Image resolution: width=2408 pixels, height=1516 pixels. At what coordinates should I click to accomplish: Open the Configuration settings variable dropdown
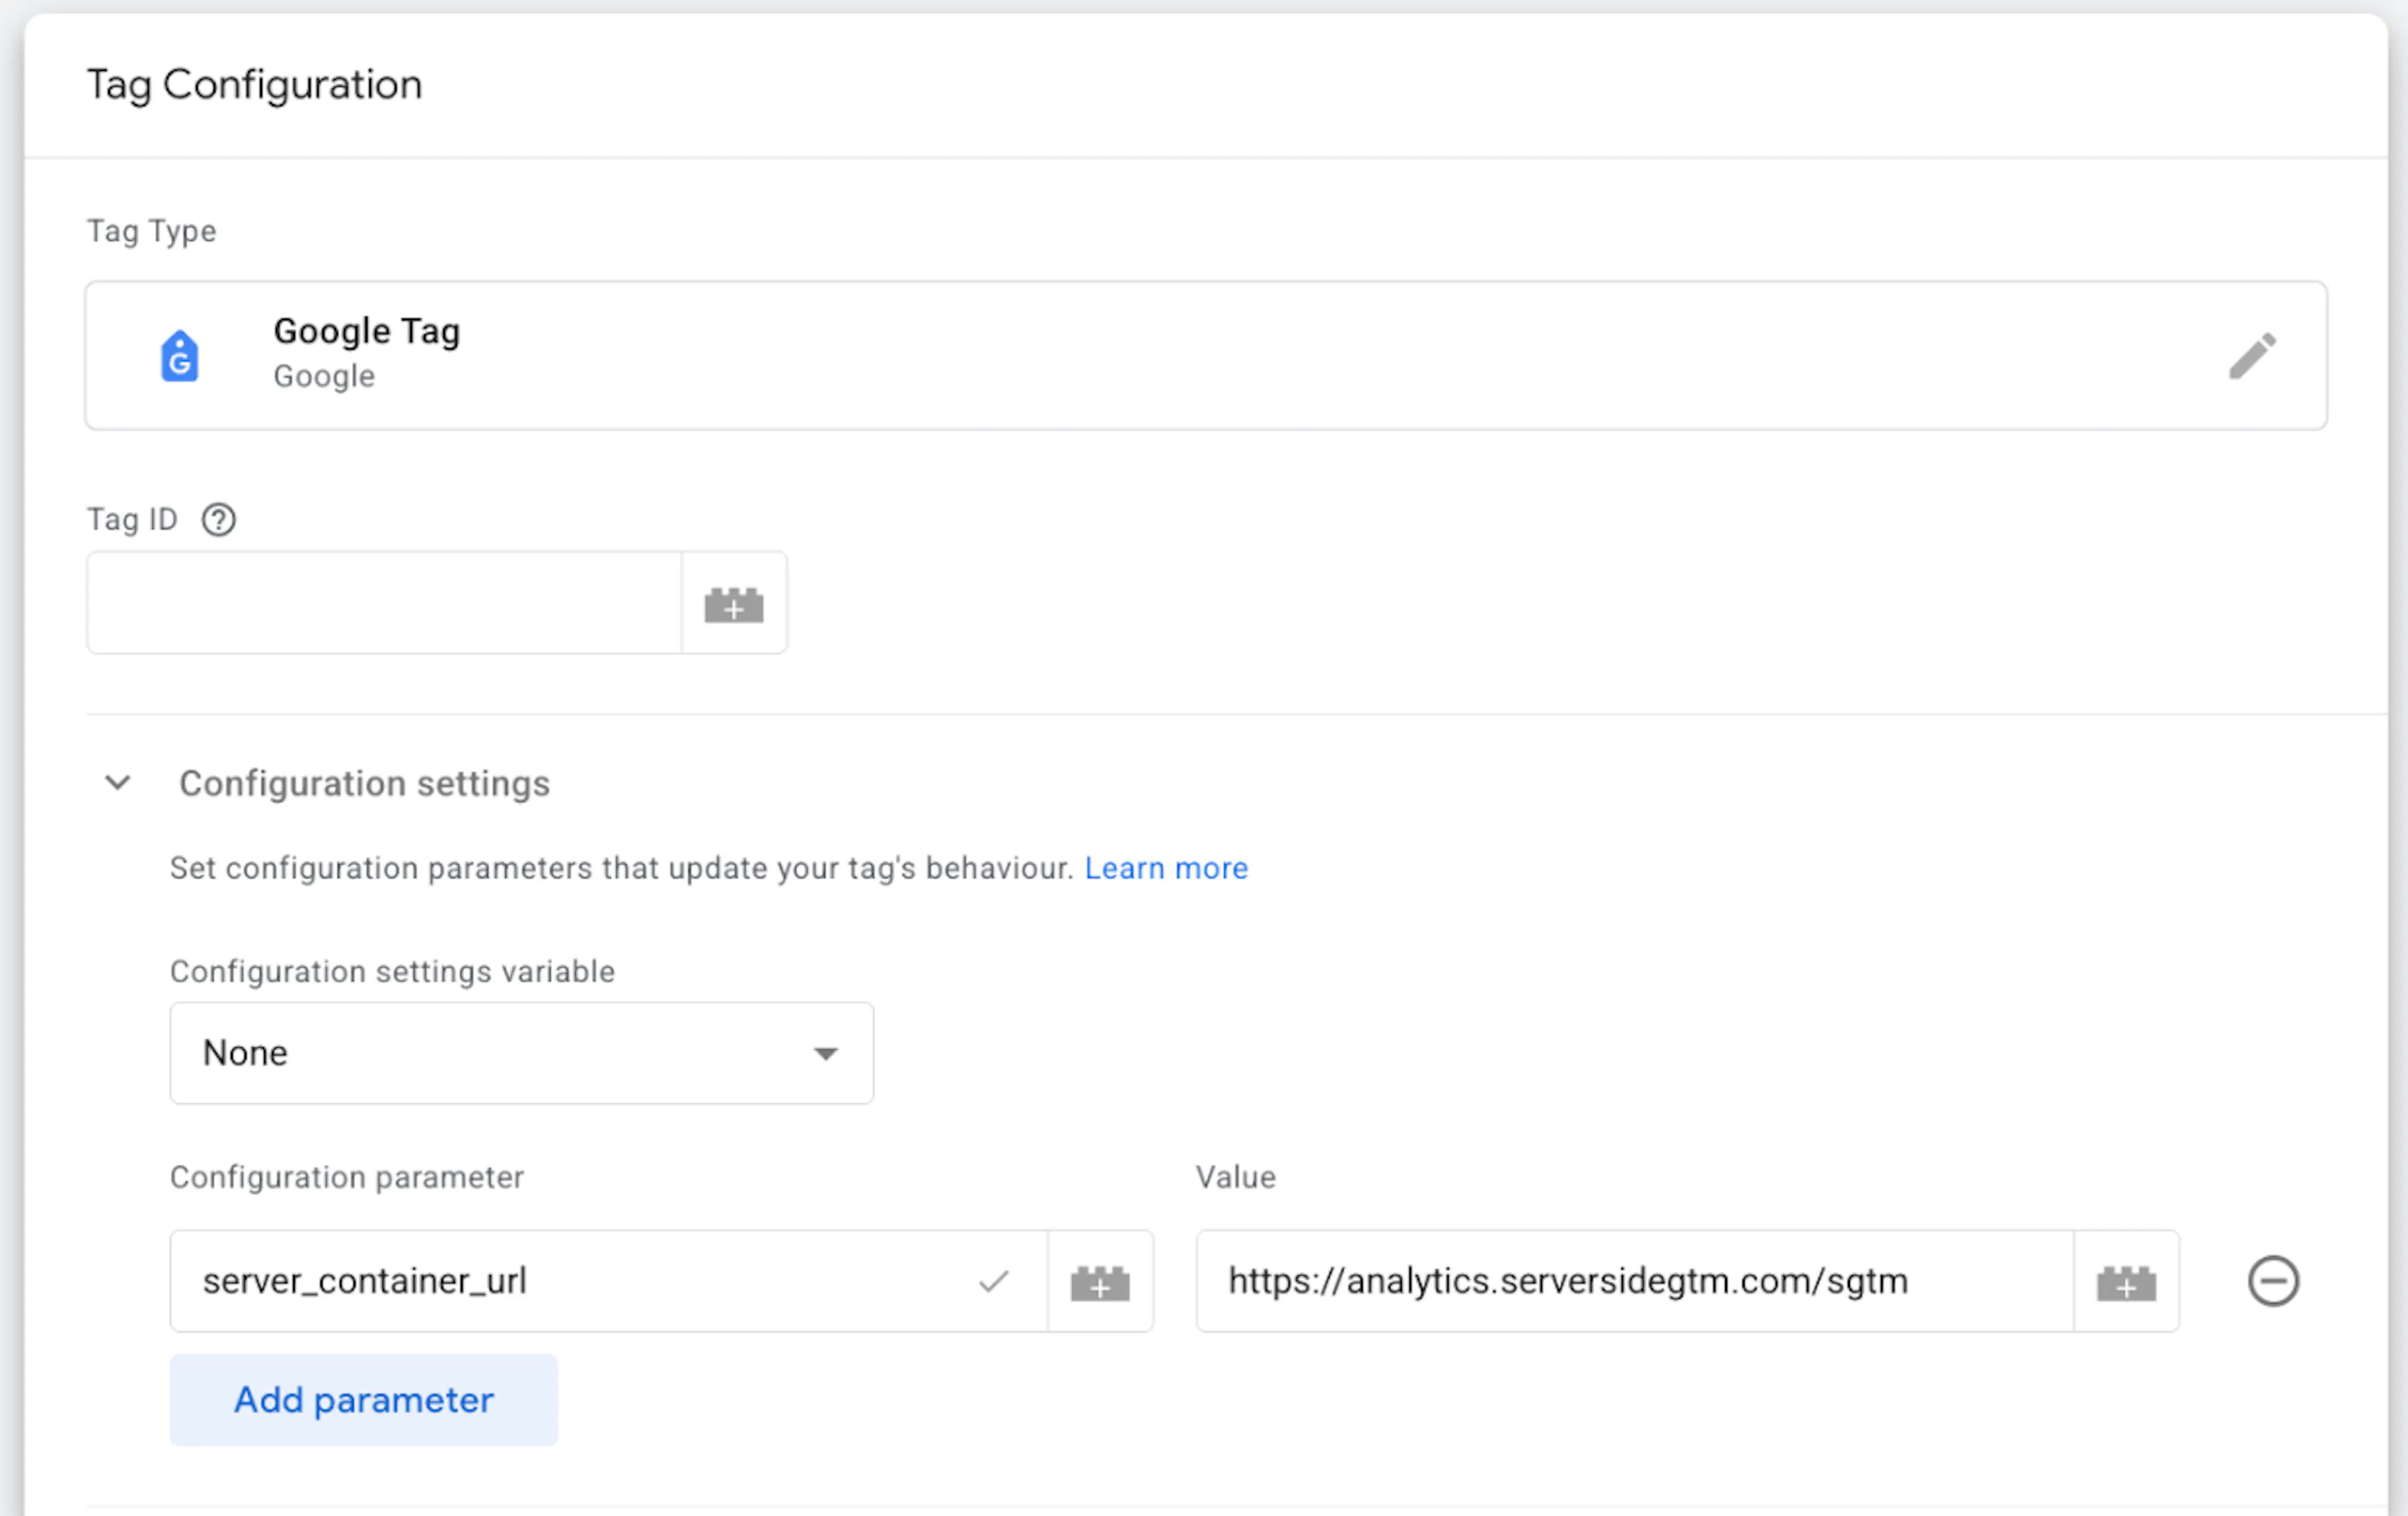pos(521,1053)
